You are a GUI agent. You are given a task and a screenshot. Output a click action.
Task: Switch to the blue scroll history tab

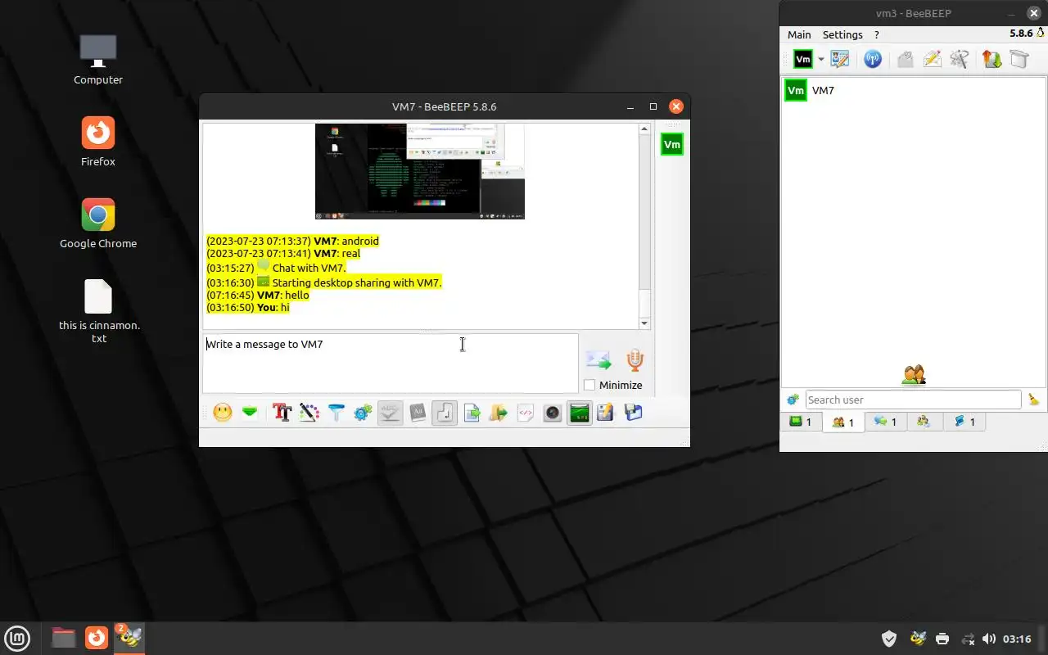point(964,422)
